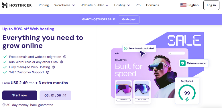Click the PageSpeed 99 gauge
Viewport: 222px width, 108px height.
point(187,93)
